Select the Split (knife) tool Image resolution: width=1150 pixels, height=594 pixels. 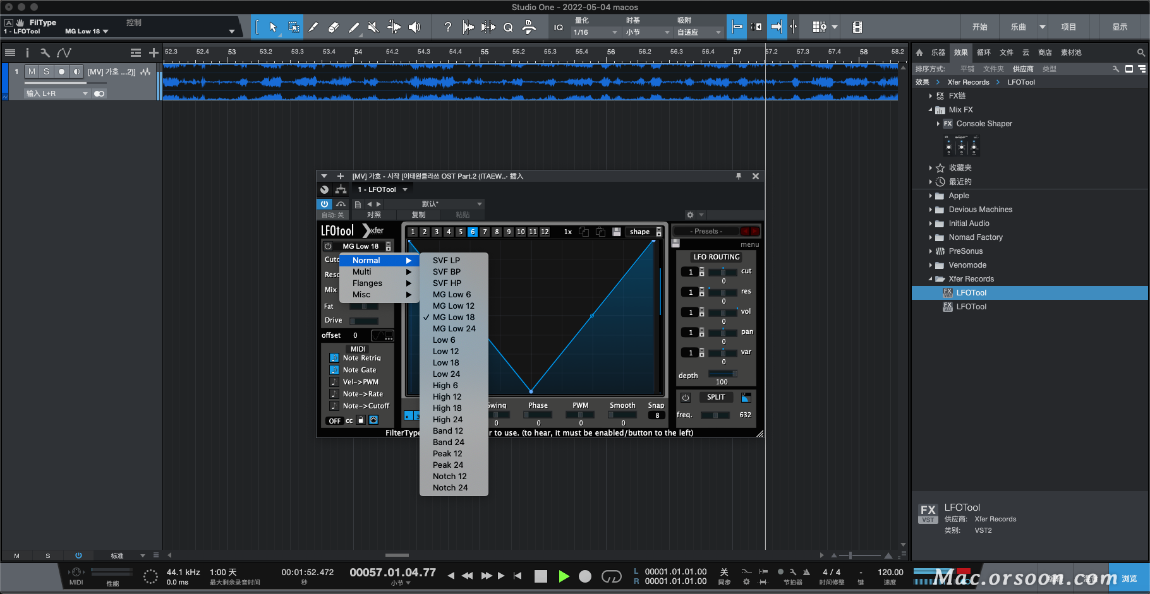click(313, 27)
